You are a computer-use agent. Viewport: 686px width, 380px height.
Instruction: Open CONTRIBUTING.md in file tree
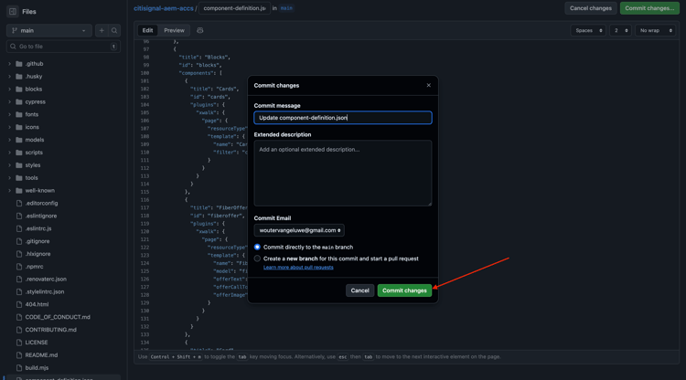50,330
